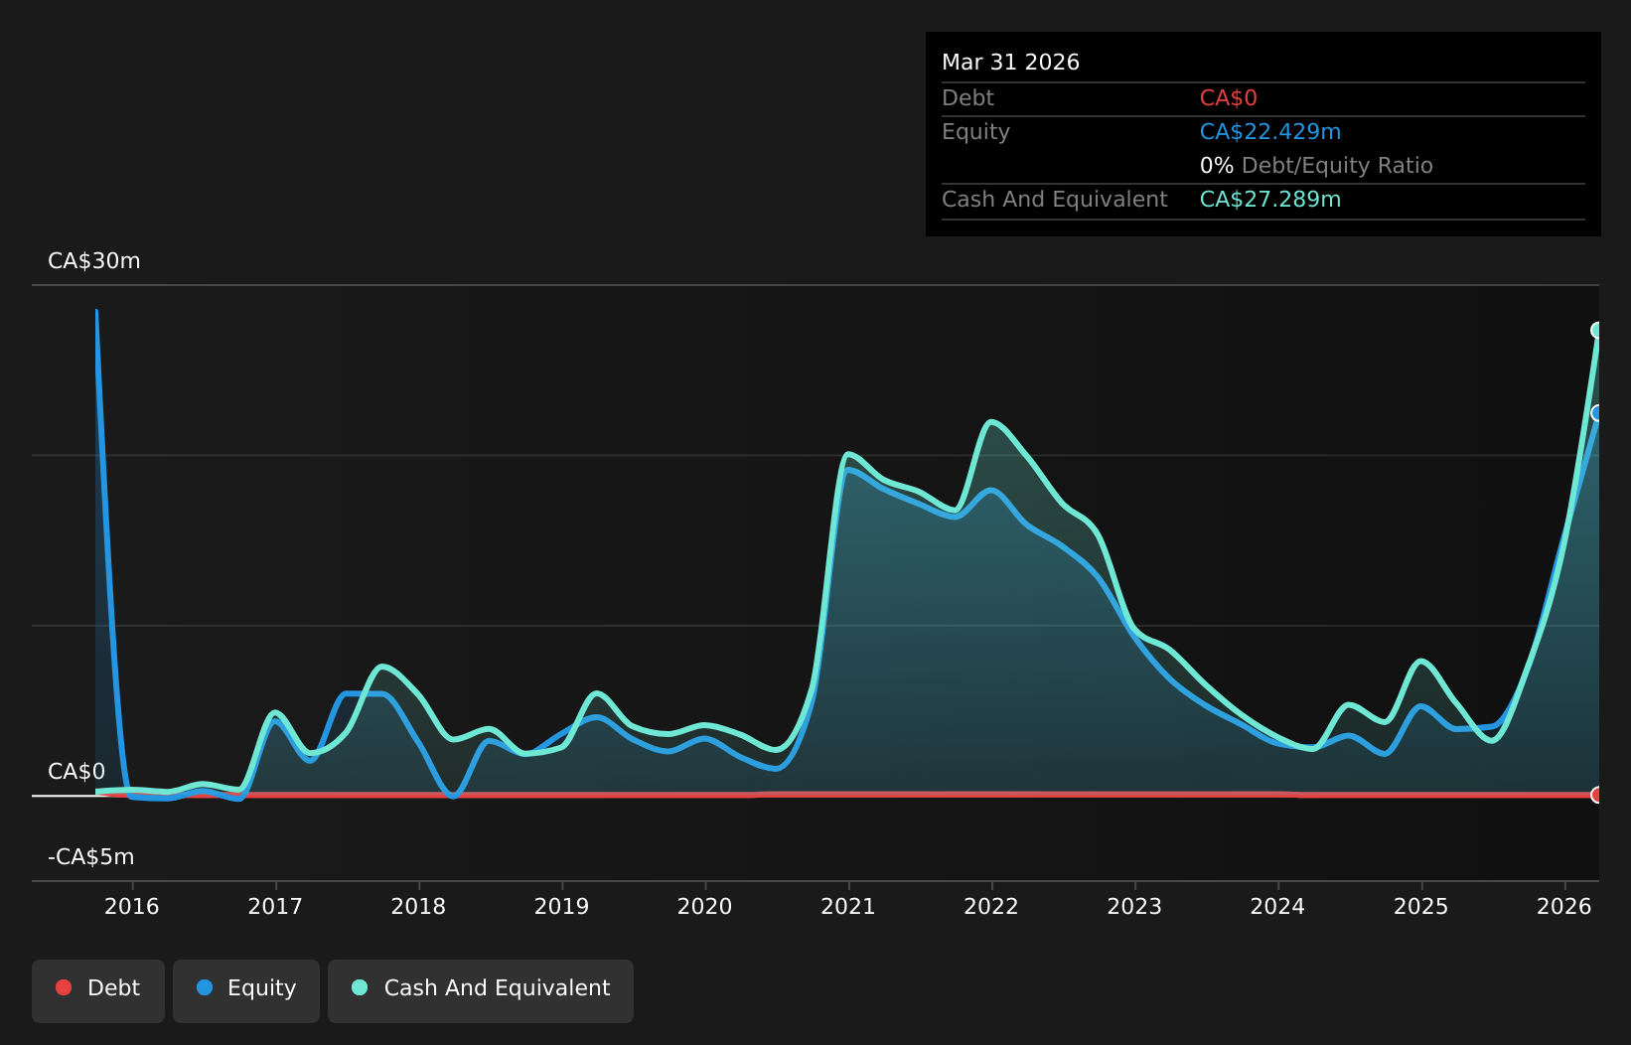
Task: Click the 2020 x-axis label
Action: pyautogui.click(x=705, y=906)
